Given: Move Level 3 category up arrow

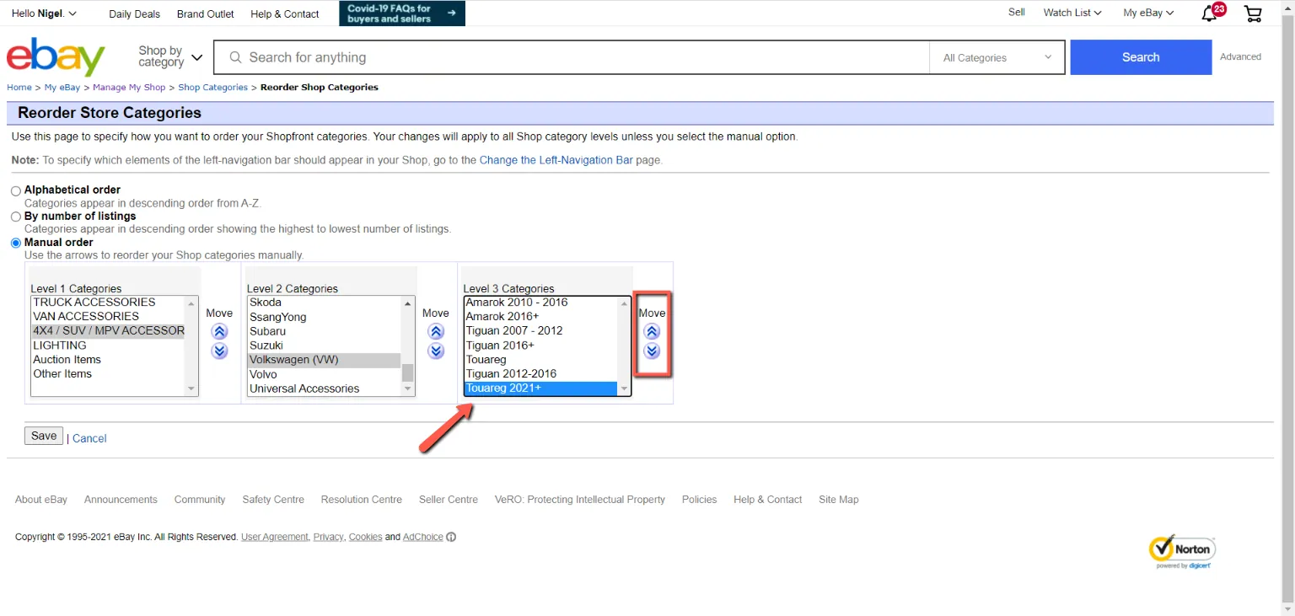Looking at the screenshot, I should pos(652,332).
